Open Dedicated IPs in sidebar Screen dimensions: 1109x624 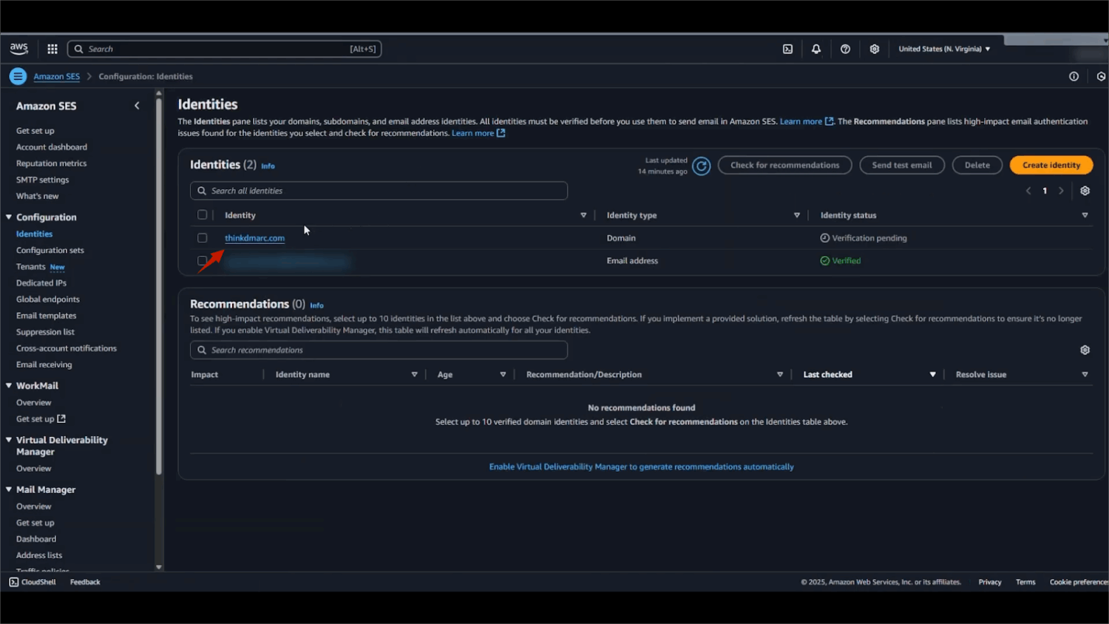pyautogui.click(x=41, y=282)
